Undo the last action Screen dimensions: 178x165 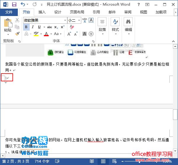point(23,4)
